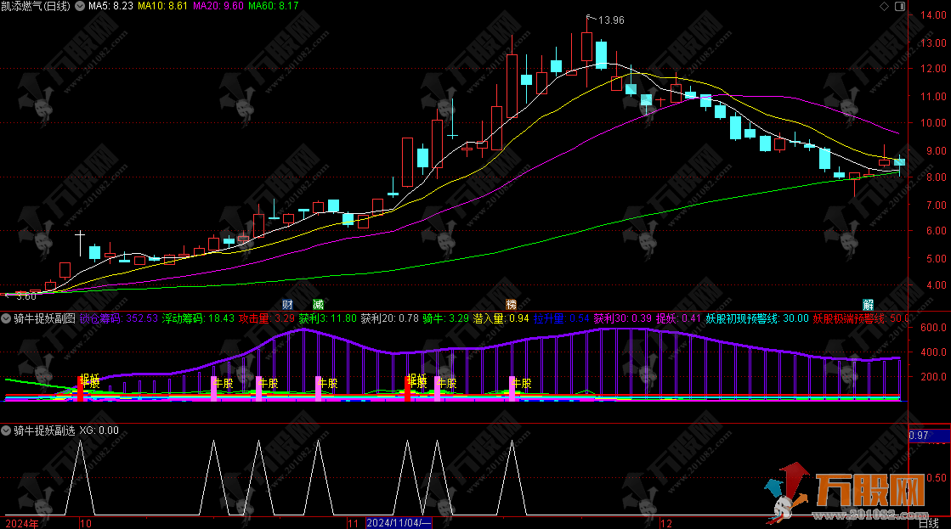The height and width of the screenshot is (529, 951).
Task: Select the MA60: 8.17 label
Action: pyautogui.click(x=274, y=6)
